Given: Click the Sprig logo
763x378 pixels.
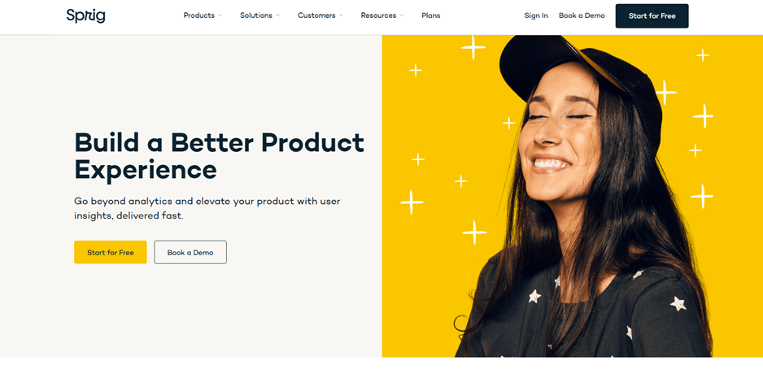Looking at the screenshot, I should [x=85, y=15].
